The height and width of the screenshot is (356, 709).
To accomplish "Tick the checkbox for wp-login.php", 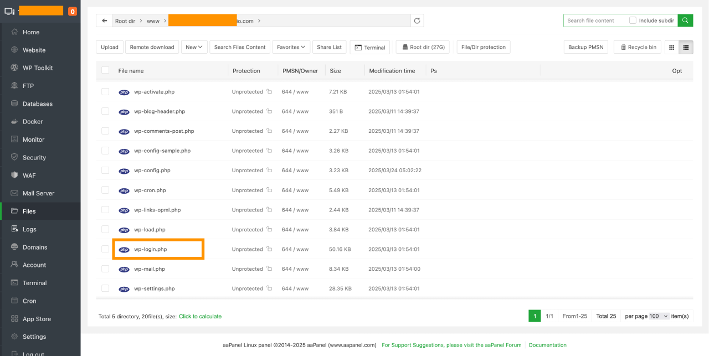I will (x=105, y=249).
